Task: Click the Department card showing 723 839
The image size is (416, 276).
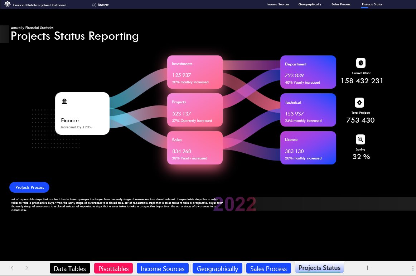Action: tap(308, 72)
